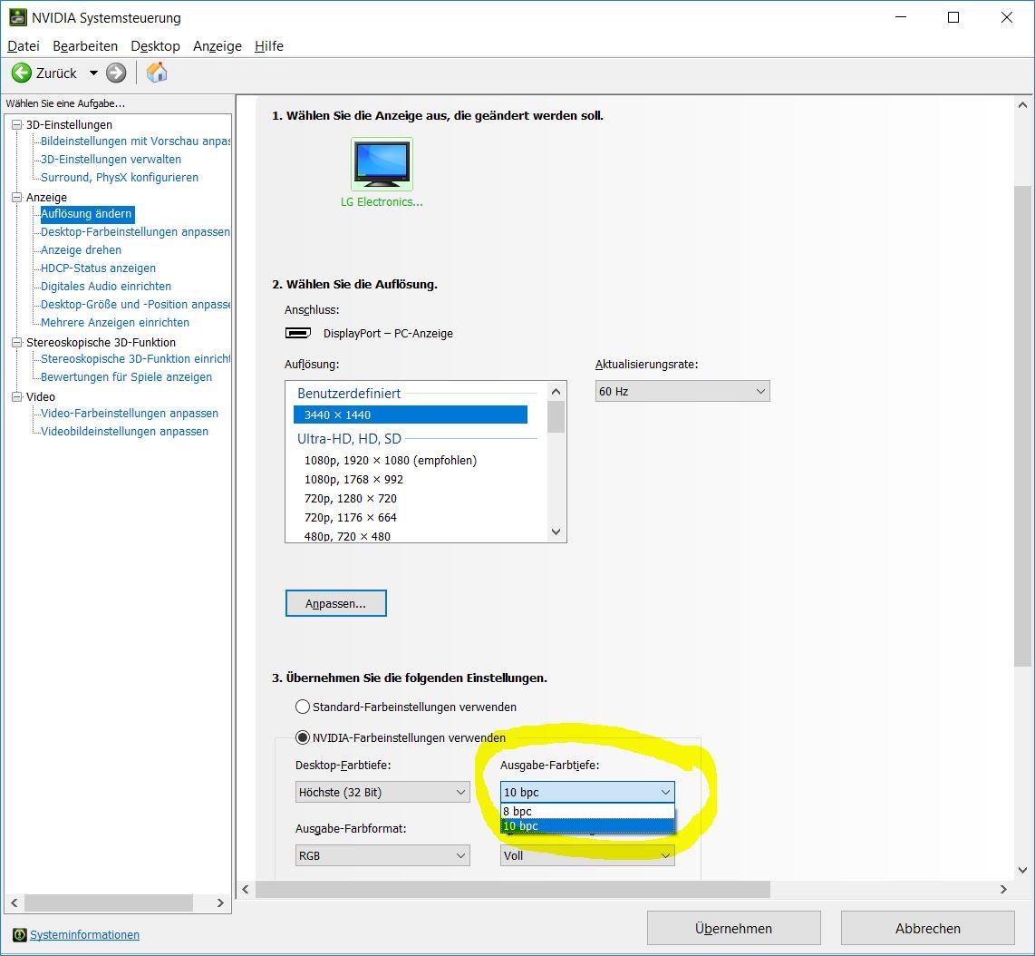Open the Ausgabe-Farbformat RGB dropdown

coord(382,855)
